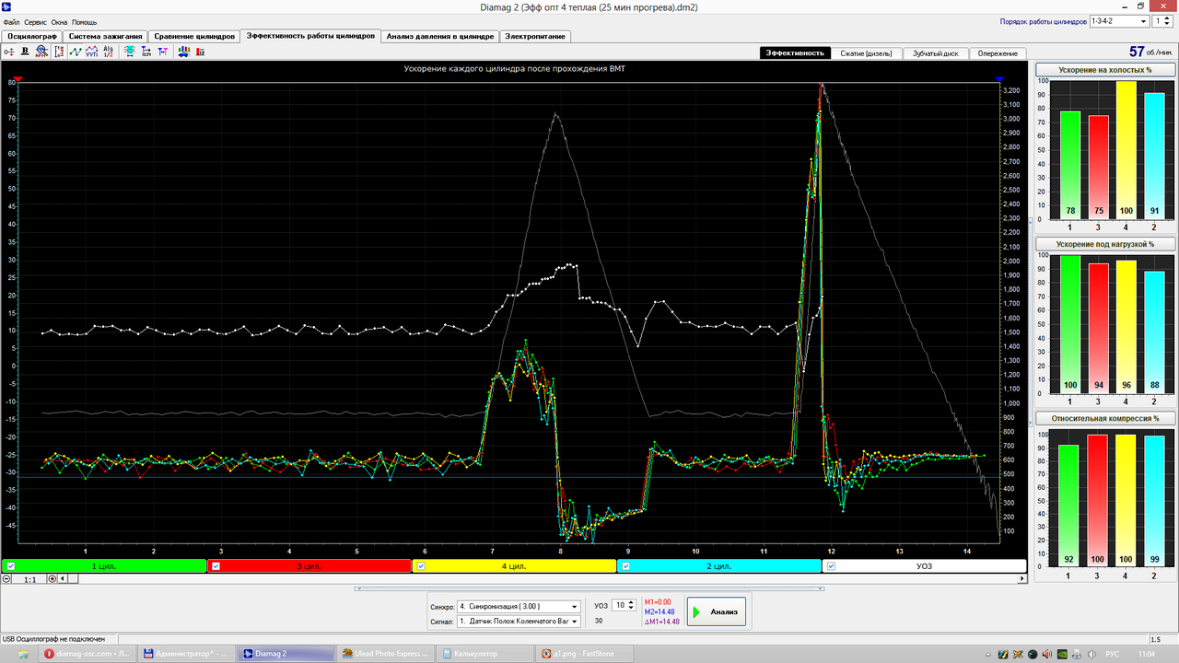Image resolution: width=1179 pixels, height=663 pixels.
Task: Click the Diamag application logo icon
Action: [6, 6]
